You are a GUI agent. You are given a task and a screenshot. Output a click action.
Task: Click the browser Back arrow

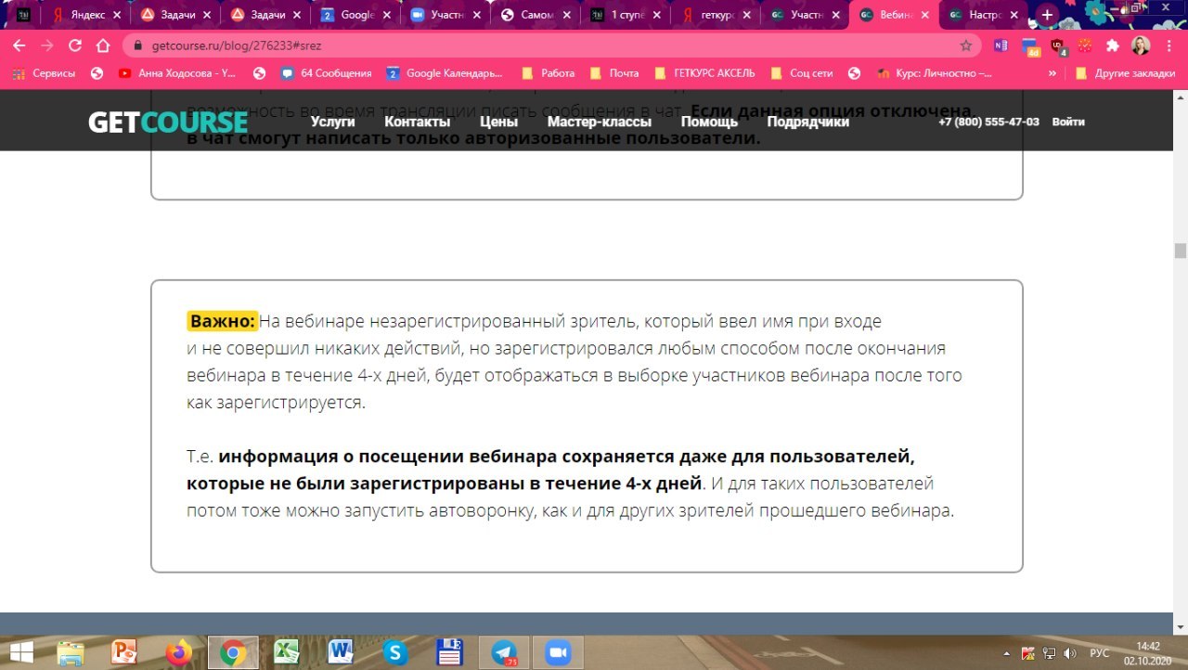[19, 45]
